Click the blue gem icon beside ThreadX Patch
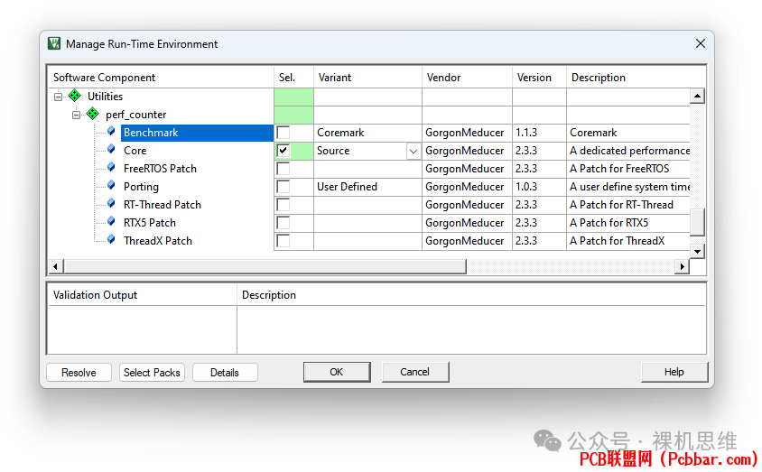The width and height of the screenshot is (762, 472). [111, 239]
